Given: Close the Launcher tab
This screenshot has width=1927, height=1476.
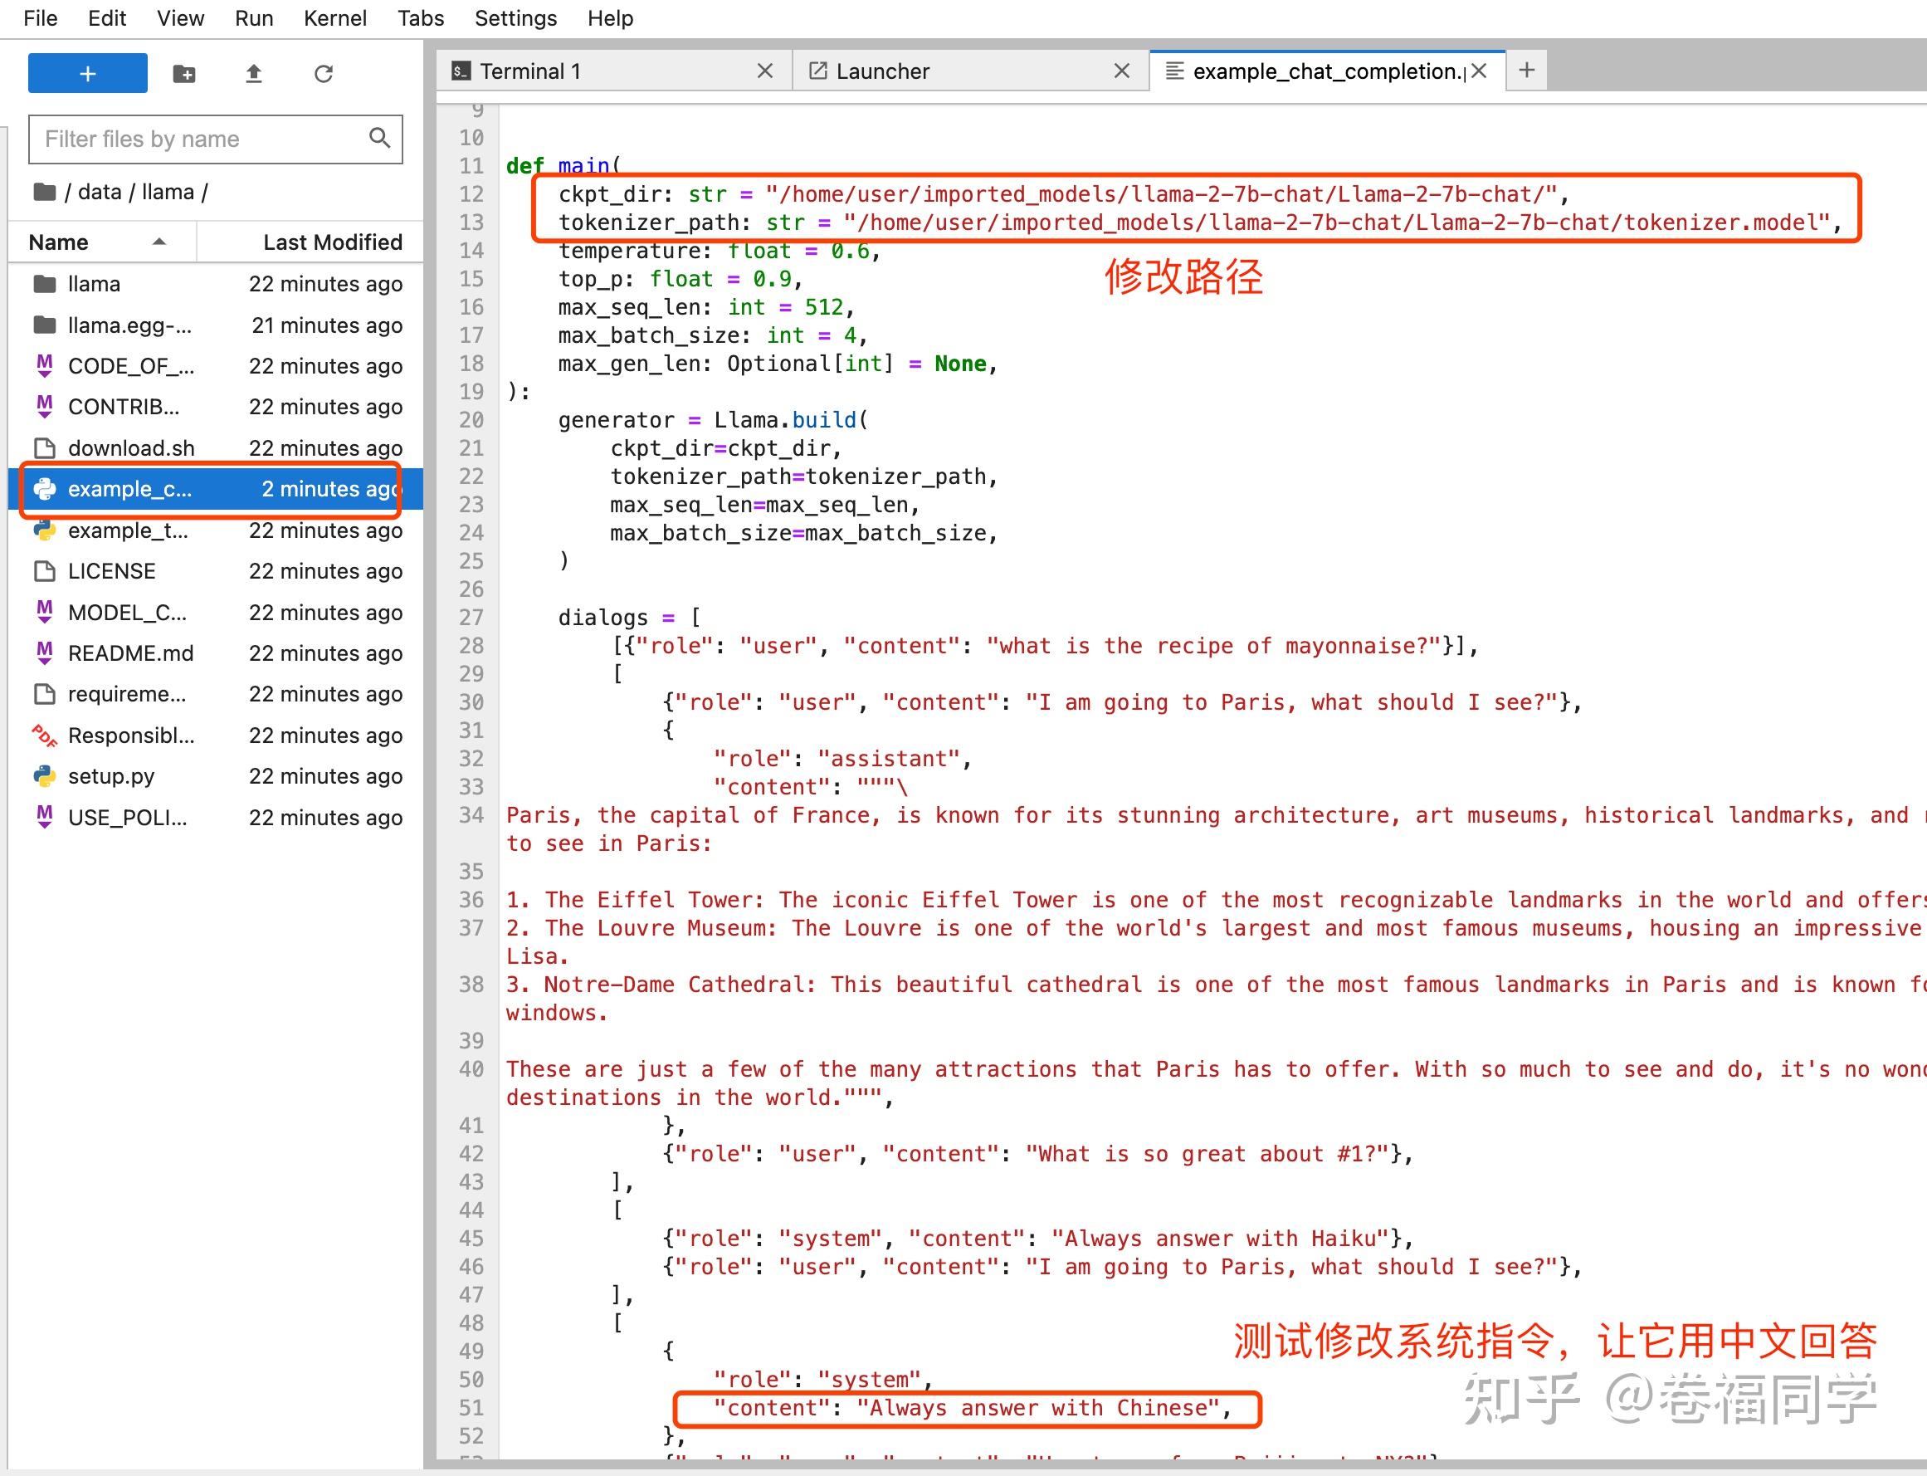Looking at the screenshot, I should tap(1122, 71).
